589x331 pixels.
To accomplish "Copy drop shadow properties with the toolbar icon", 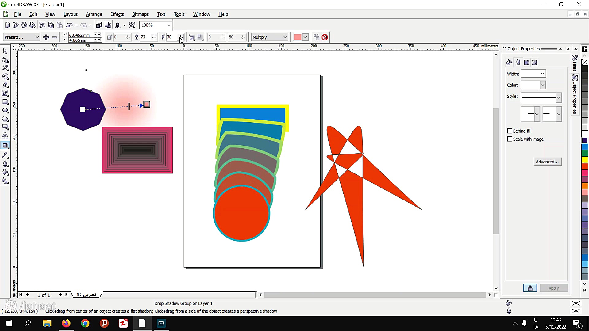I will (x=316, y=37).
